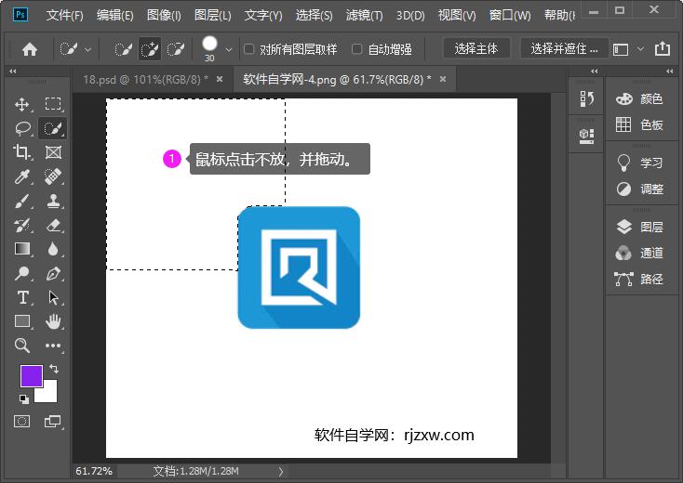Image resolution: width=683 pixels, height=483 pixels.
Task: Reset default foreground and background colors
Action: [x=24, y=399]
